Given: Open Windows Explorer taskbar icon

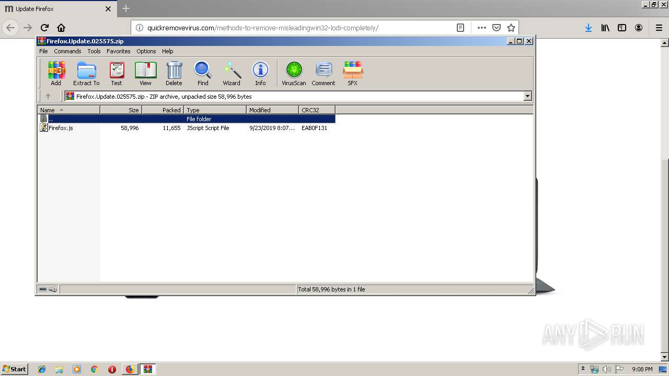Looking at the screenshot, I should click(59, 369).
